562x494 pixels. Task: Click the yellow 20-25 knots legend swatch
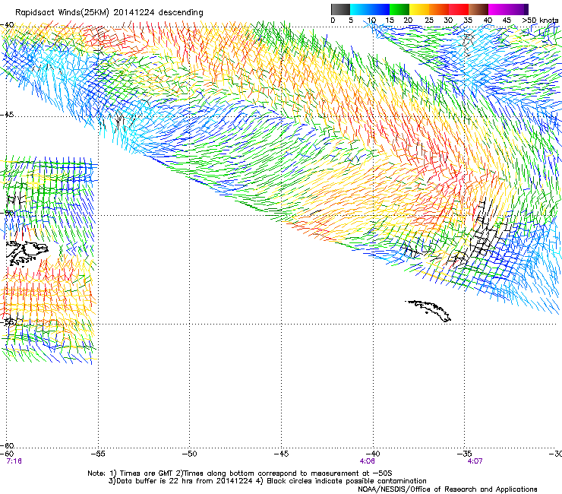click(x=419, y=9)
